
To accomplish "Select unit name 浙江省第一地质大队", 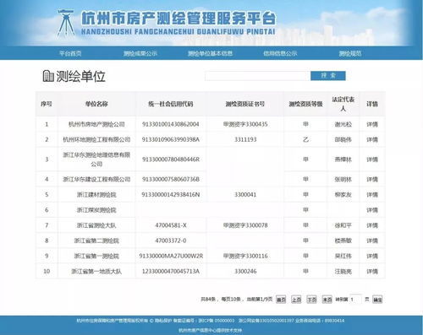I will point(96,272).
